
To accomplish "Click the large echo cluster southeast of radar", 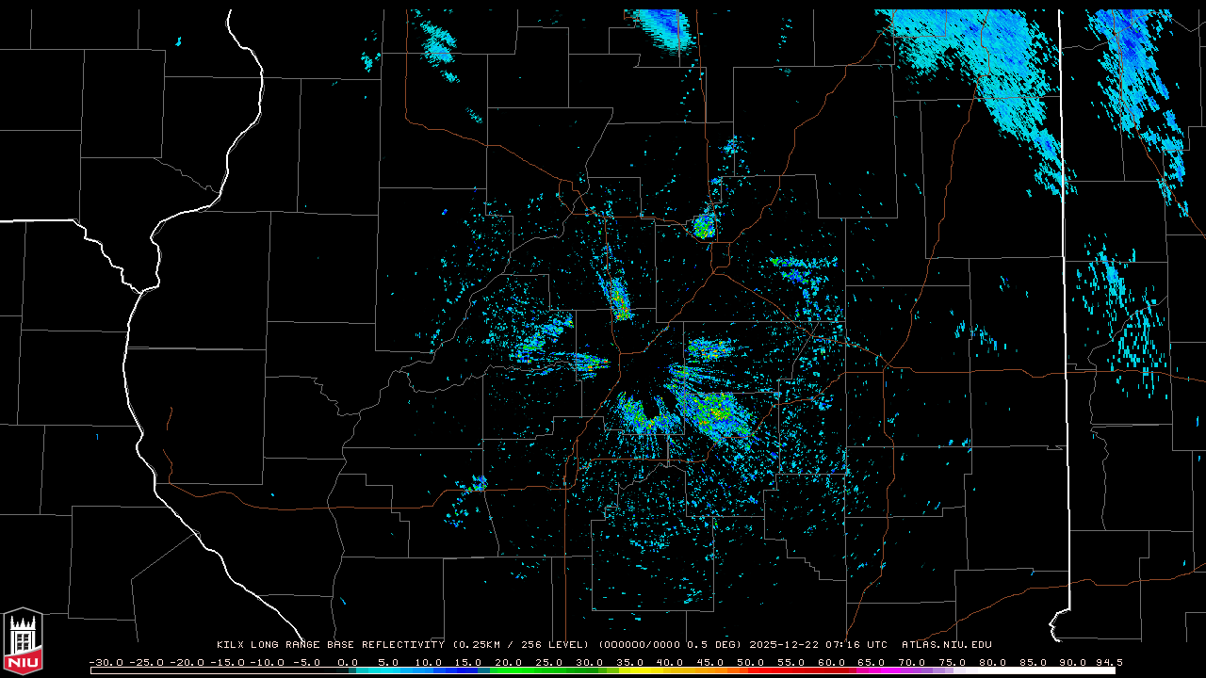I will click(713, 412).
